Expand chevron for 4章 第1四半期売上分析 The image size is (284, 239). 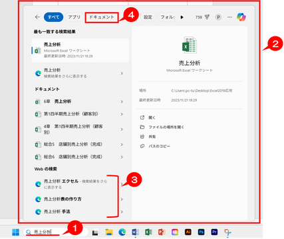coord(122,129)
